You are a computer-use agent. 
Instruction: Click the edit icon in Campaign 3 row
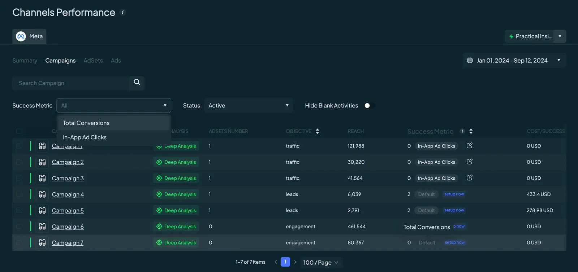[469, 178]
